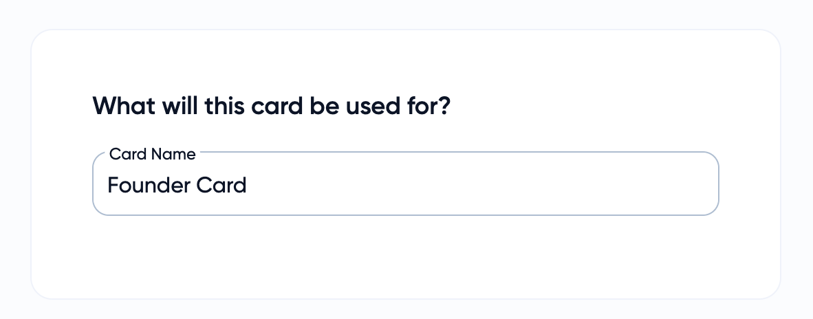Click empty space inside Card Name field

coord(481,185)
